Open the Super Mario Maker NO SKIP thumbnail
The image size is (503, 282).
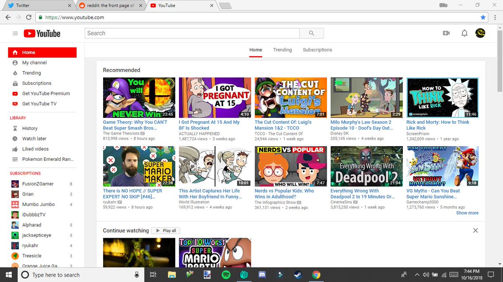[139, 166]
